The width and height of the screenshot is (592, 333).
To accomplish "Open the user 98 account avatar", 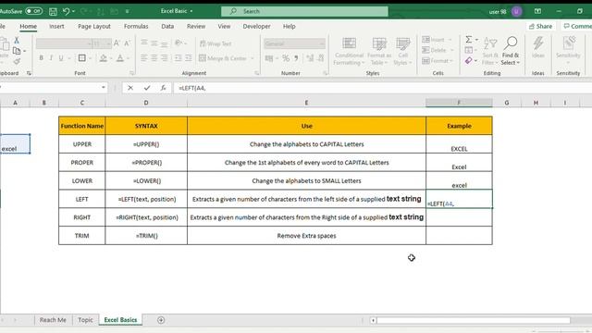I will (x=516, y=11).
